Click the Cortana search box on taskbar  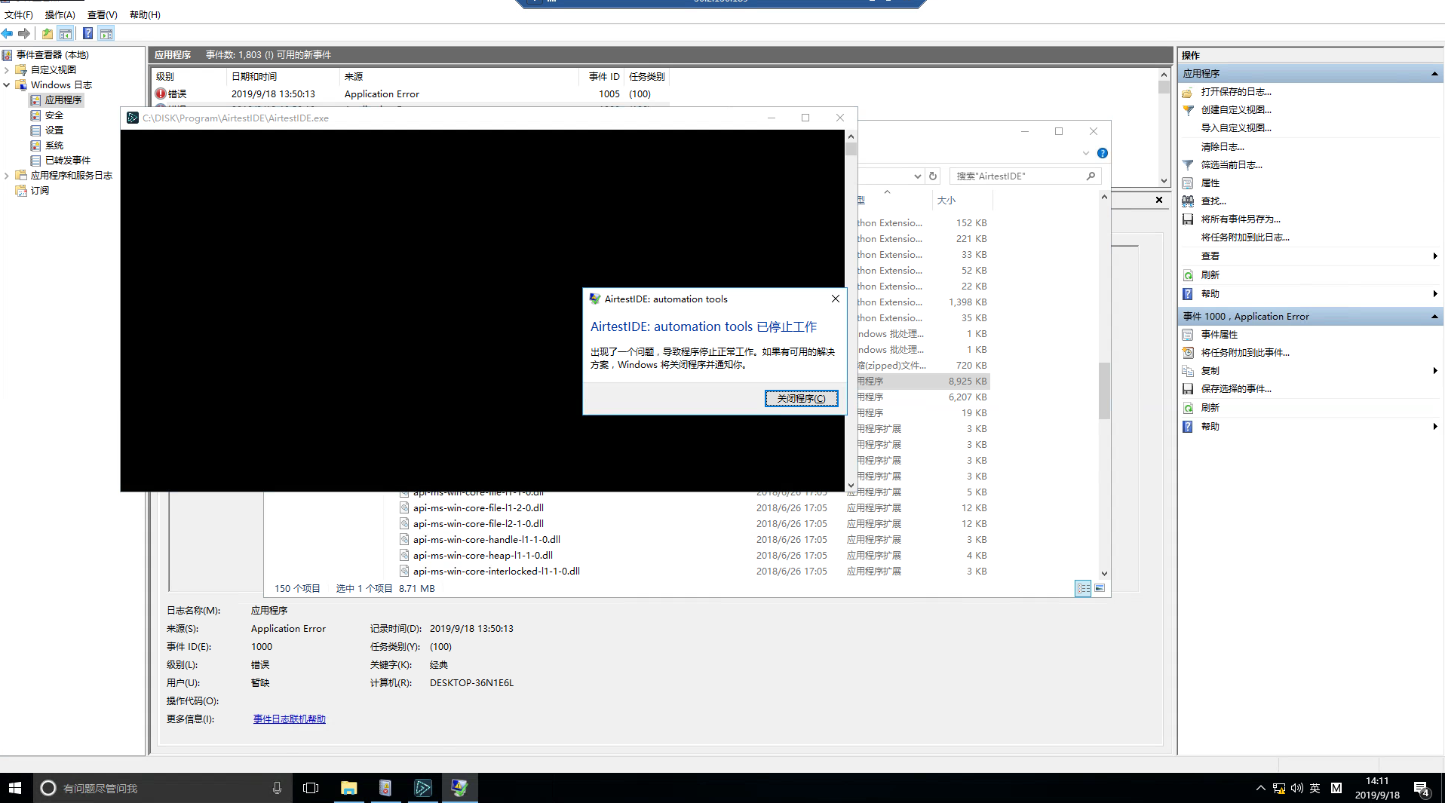162,788
